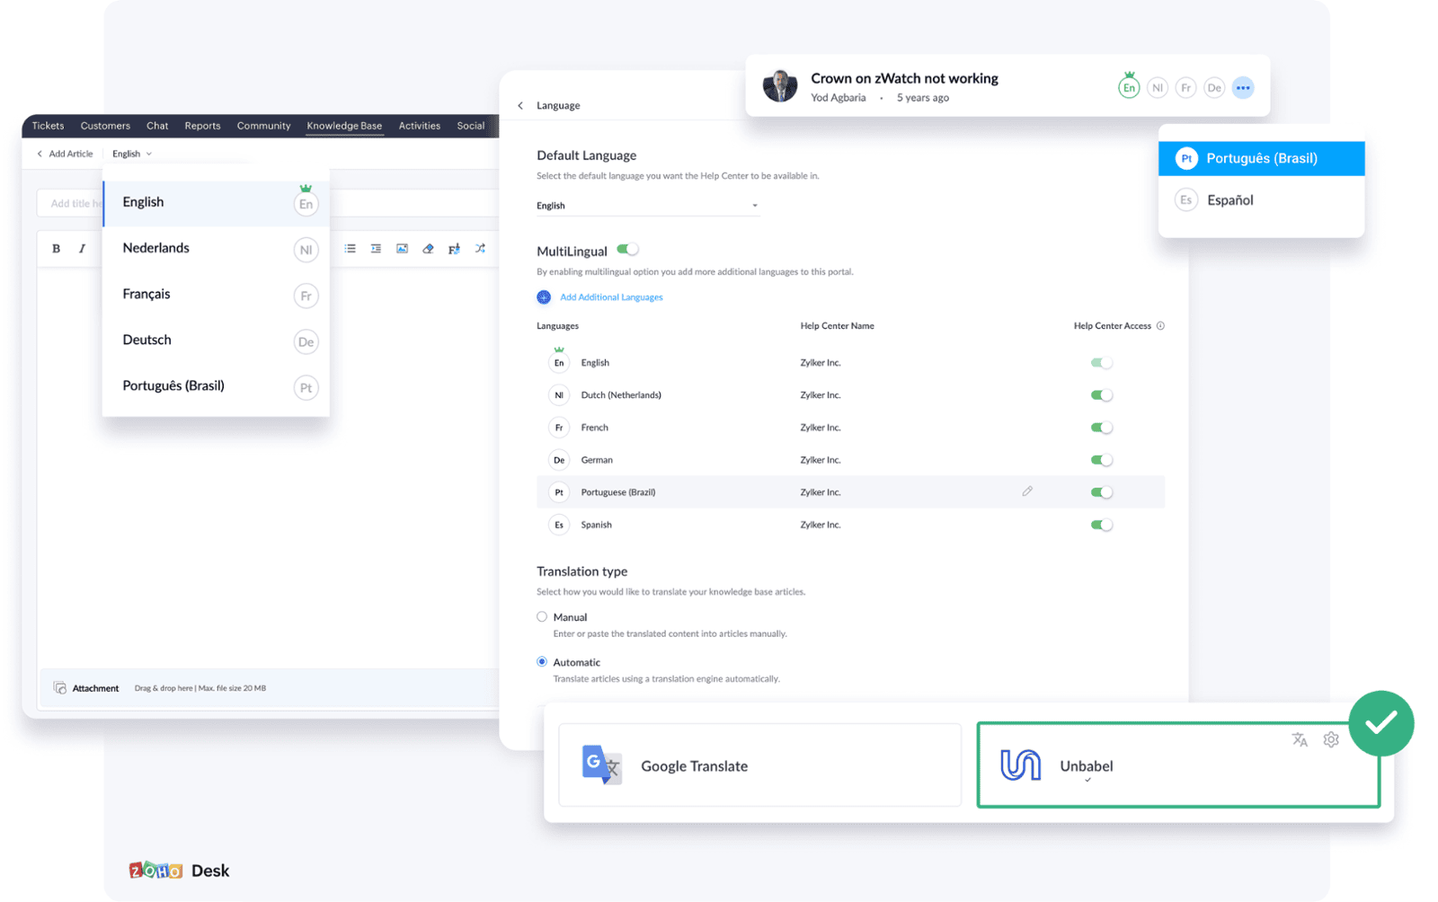Screen dimensions: 1438x902
Task: Switch to the Tickets tab
Action: pos(49,126)
